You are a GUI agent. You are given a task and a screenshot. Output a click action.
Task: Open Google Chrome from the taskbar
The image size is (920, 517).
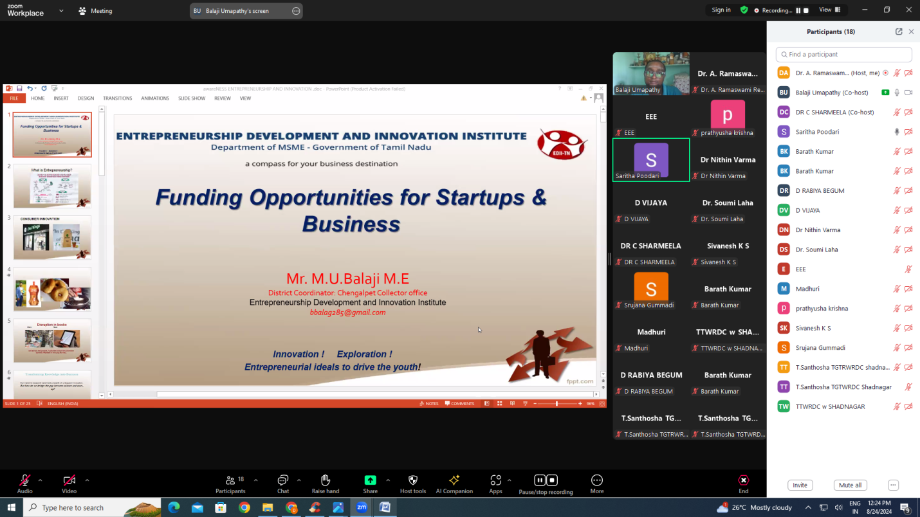coord(244,507)
